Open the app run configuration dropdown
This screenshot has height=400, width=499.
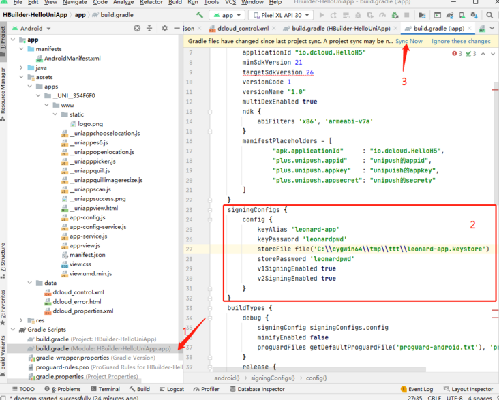[x=227, y=15]
